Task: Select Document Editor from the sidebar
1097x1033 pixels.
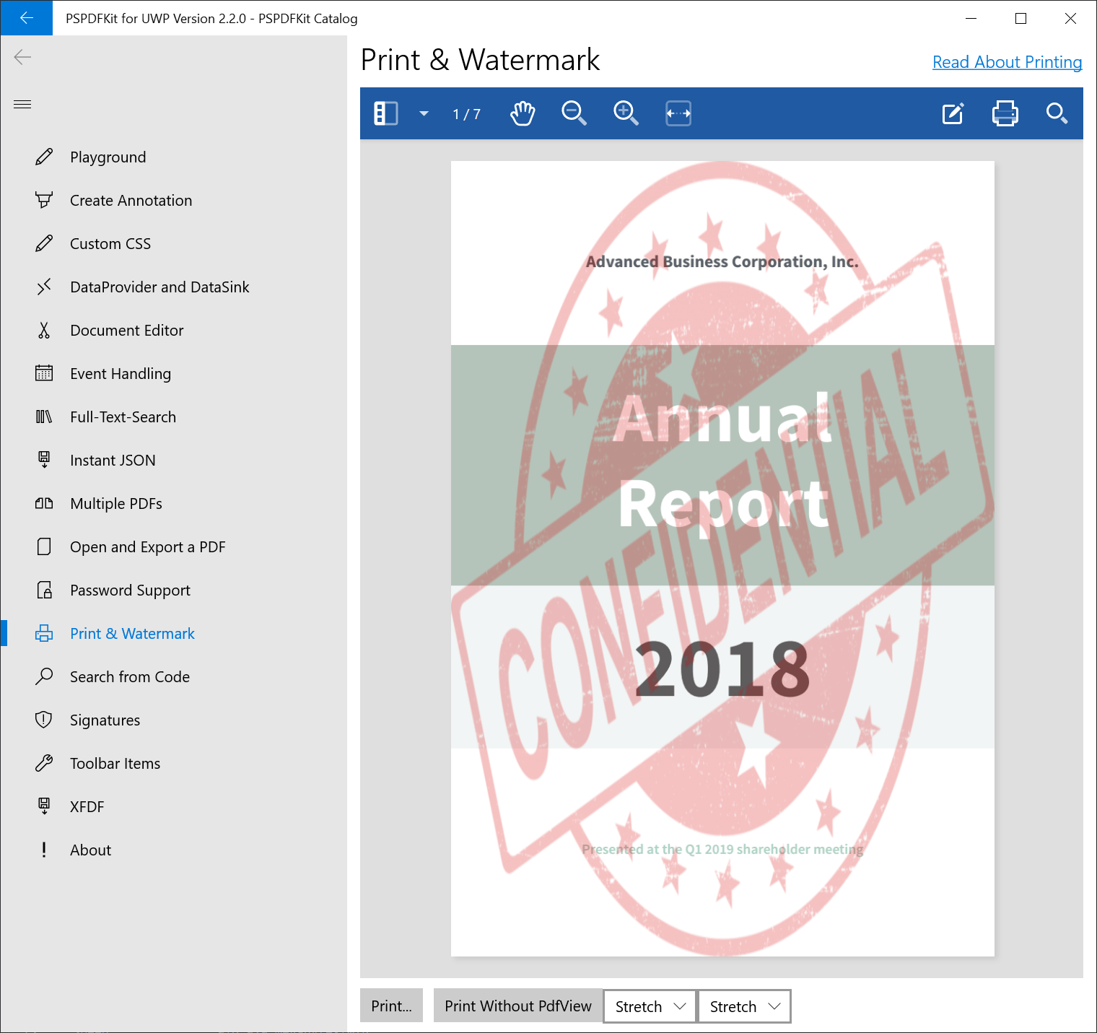Action: [127, 330]
